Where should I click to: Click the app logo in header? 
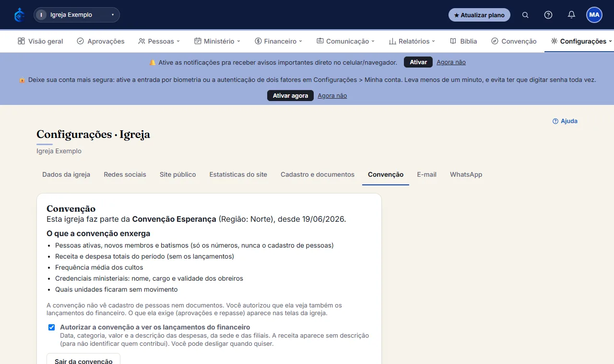[20, 15]
